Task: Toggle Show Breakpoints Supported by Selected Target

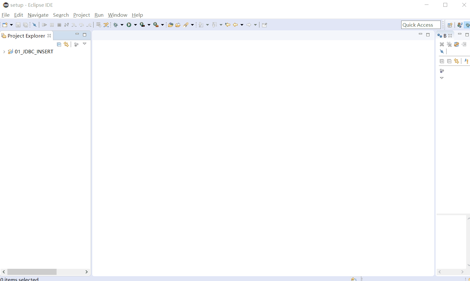Action: tap(456, 44)
